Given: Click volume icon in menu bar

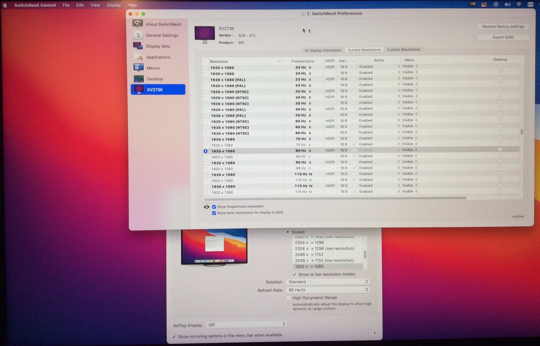Looking at the screenshot, I should 507,5.
